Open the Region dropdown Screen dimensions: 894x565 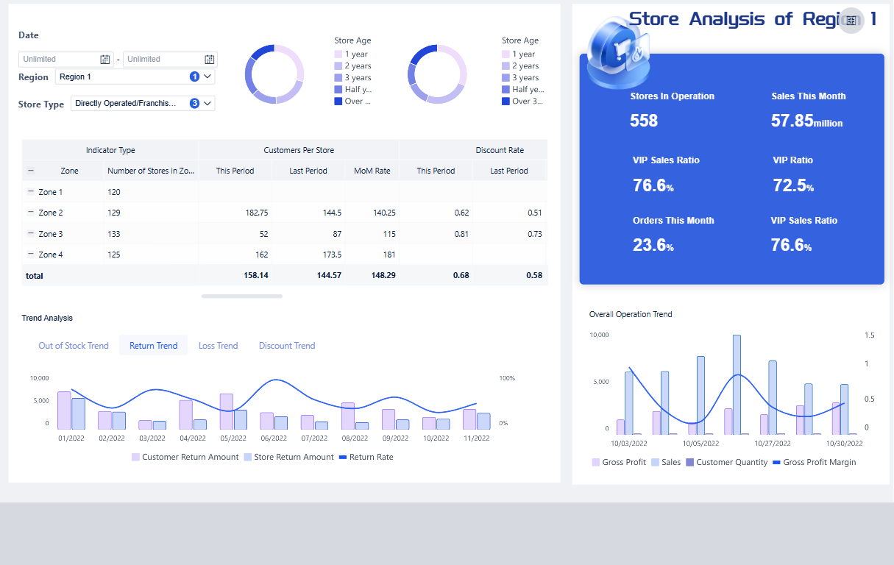pyautogui.click(x=207, y=77)
